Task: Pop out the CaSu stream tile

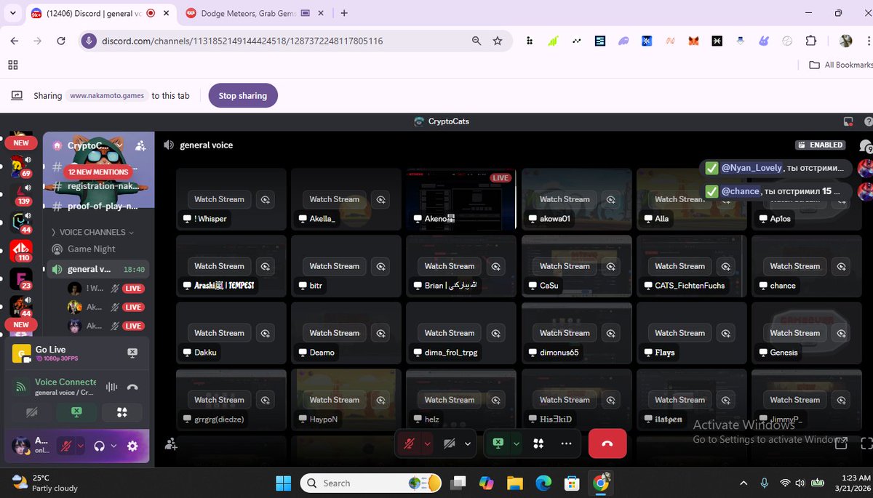Action: tap(611, 266)
